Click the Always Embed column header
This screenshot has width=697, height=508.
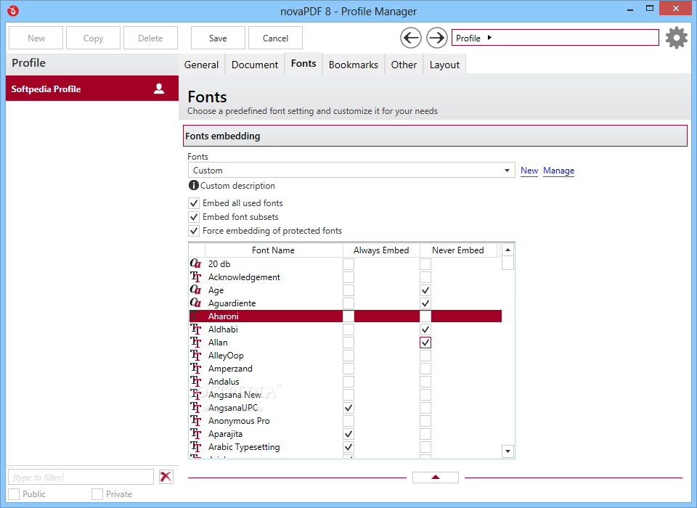(x=381, y=250)
